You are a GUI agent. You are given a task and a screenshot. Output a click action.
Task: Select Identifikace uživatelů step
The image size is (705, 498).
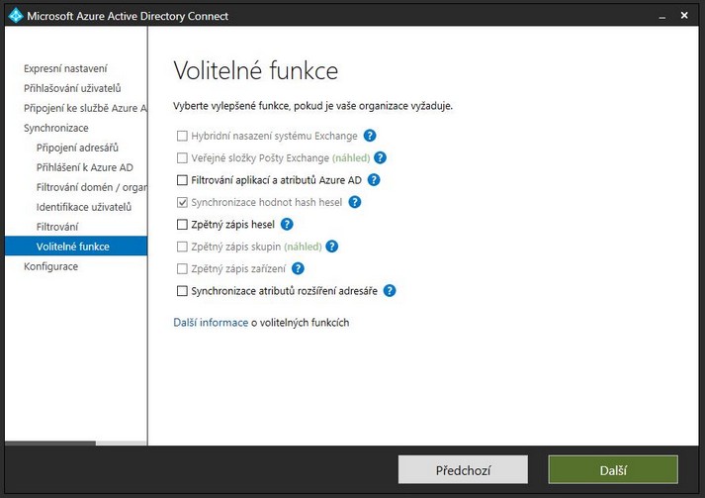pyautogui.click(x=84, y=207)
